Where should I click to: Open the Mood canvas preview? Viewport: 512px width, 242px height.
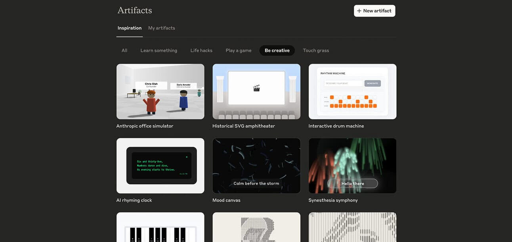tap(256, 166)
